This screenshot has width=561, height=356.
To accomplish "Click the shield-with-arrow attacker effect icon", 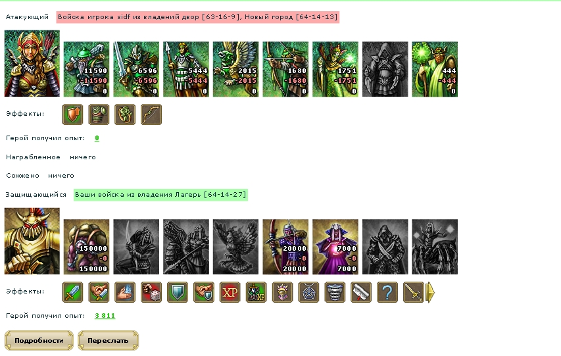I will 72,114.
